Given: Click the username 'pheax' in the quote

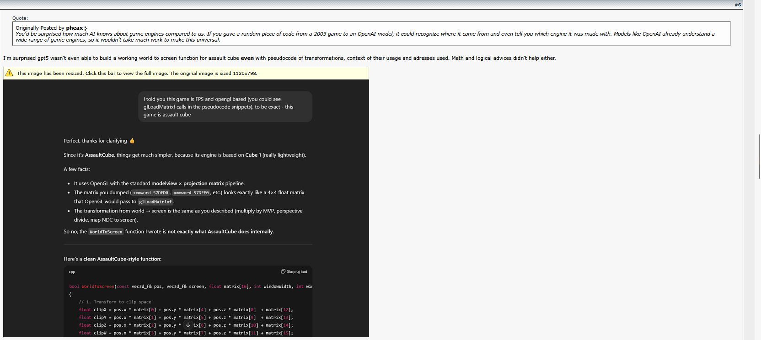Looking at the screenshot, I should pyautogui.click(x=75, y=28).
